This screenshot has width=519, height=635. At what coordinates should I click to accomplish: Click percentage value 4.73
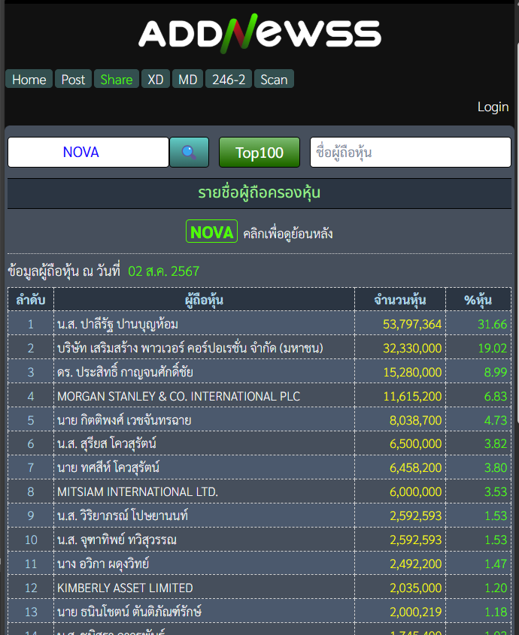click(496, 420)
